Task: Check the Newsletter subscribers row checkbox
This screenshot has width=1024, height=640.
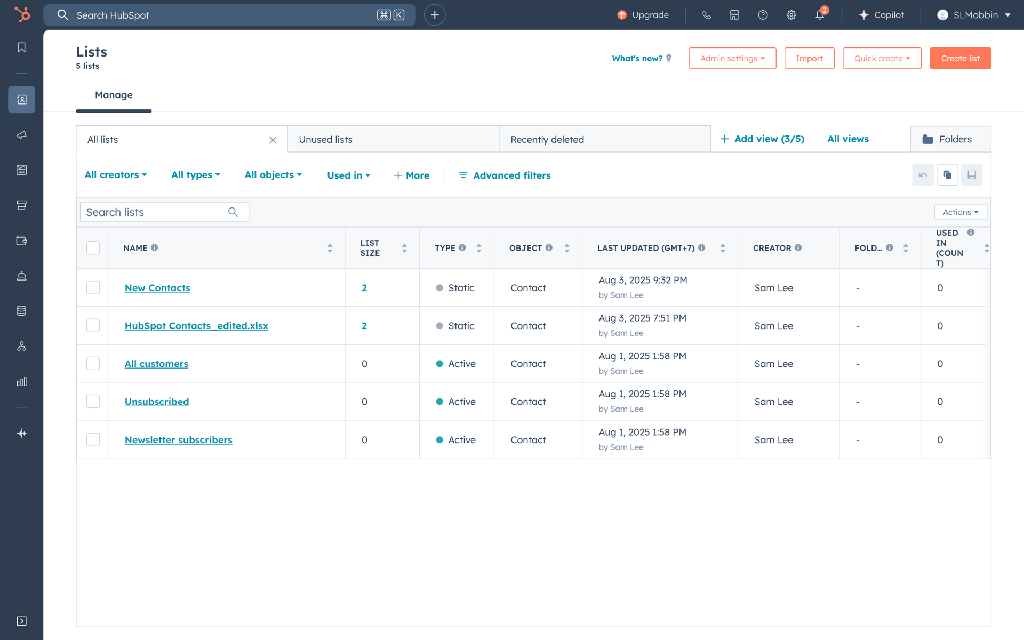Action: tap(93, 439)
